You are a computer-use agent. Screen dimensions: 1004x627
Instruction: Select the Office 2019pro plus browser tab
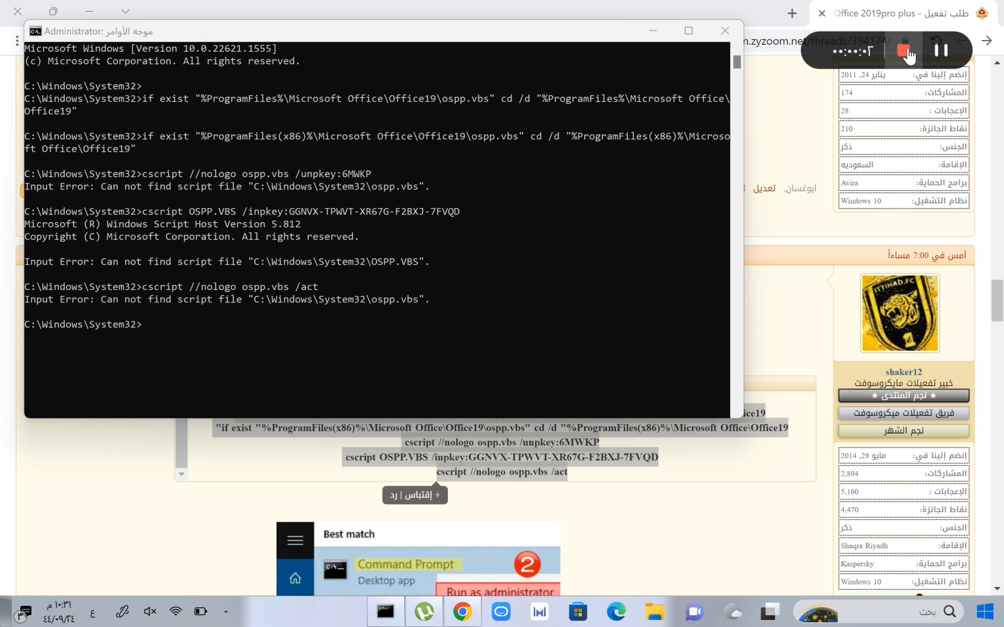(x=905, y=13)
